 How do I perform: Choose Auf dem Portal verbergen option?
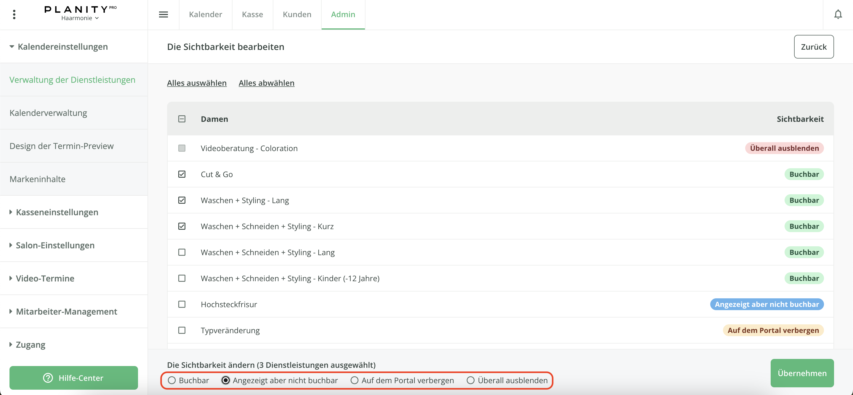(354, 381)
